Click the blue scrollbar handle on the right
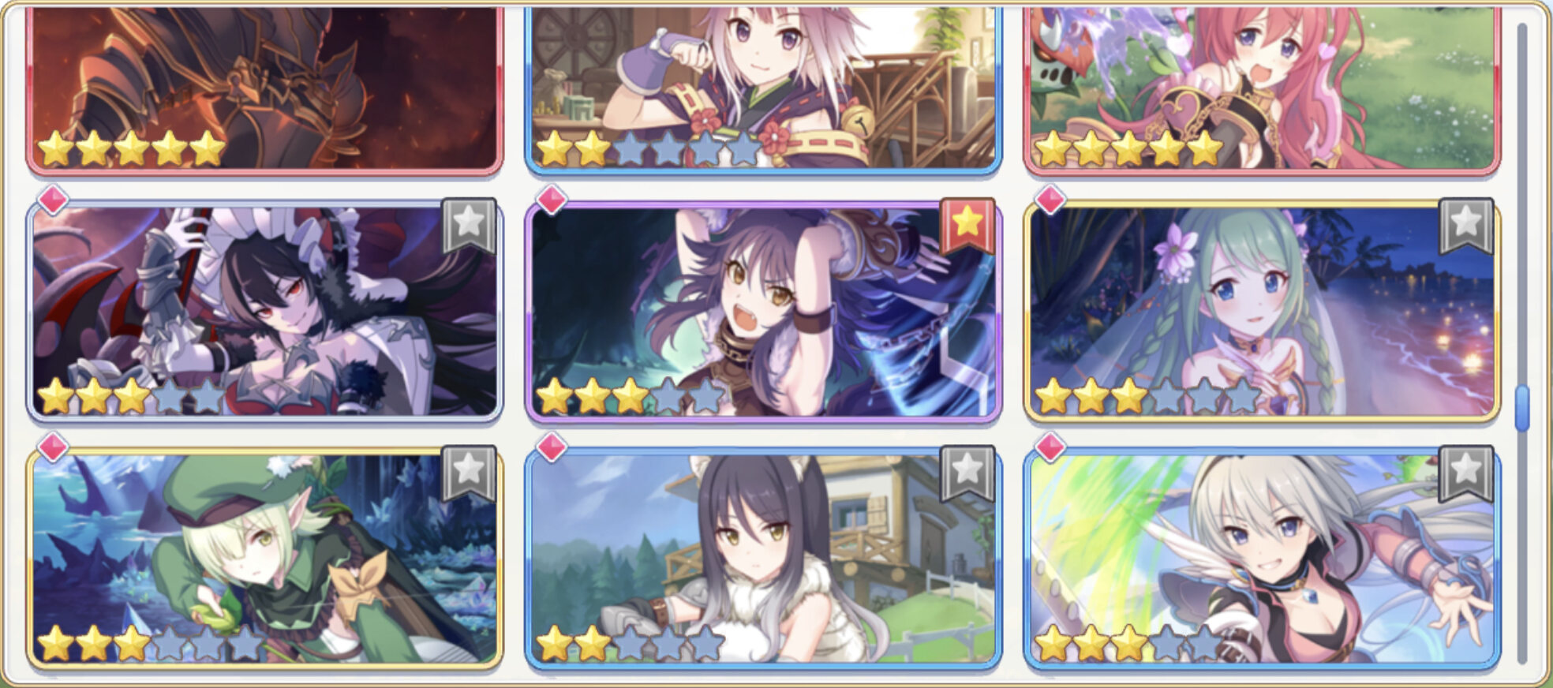 (x=1522, y=408)
